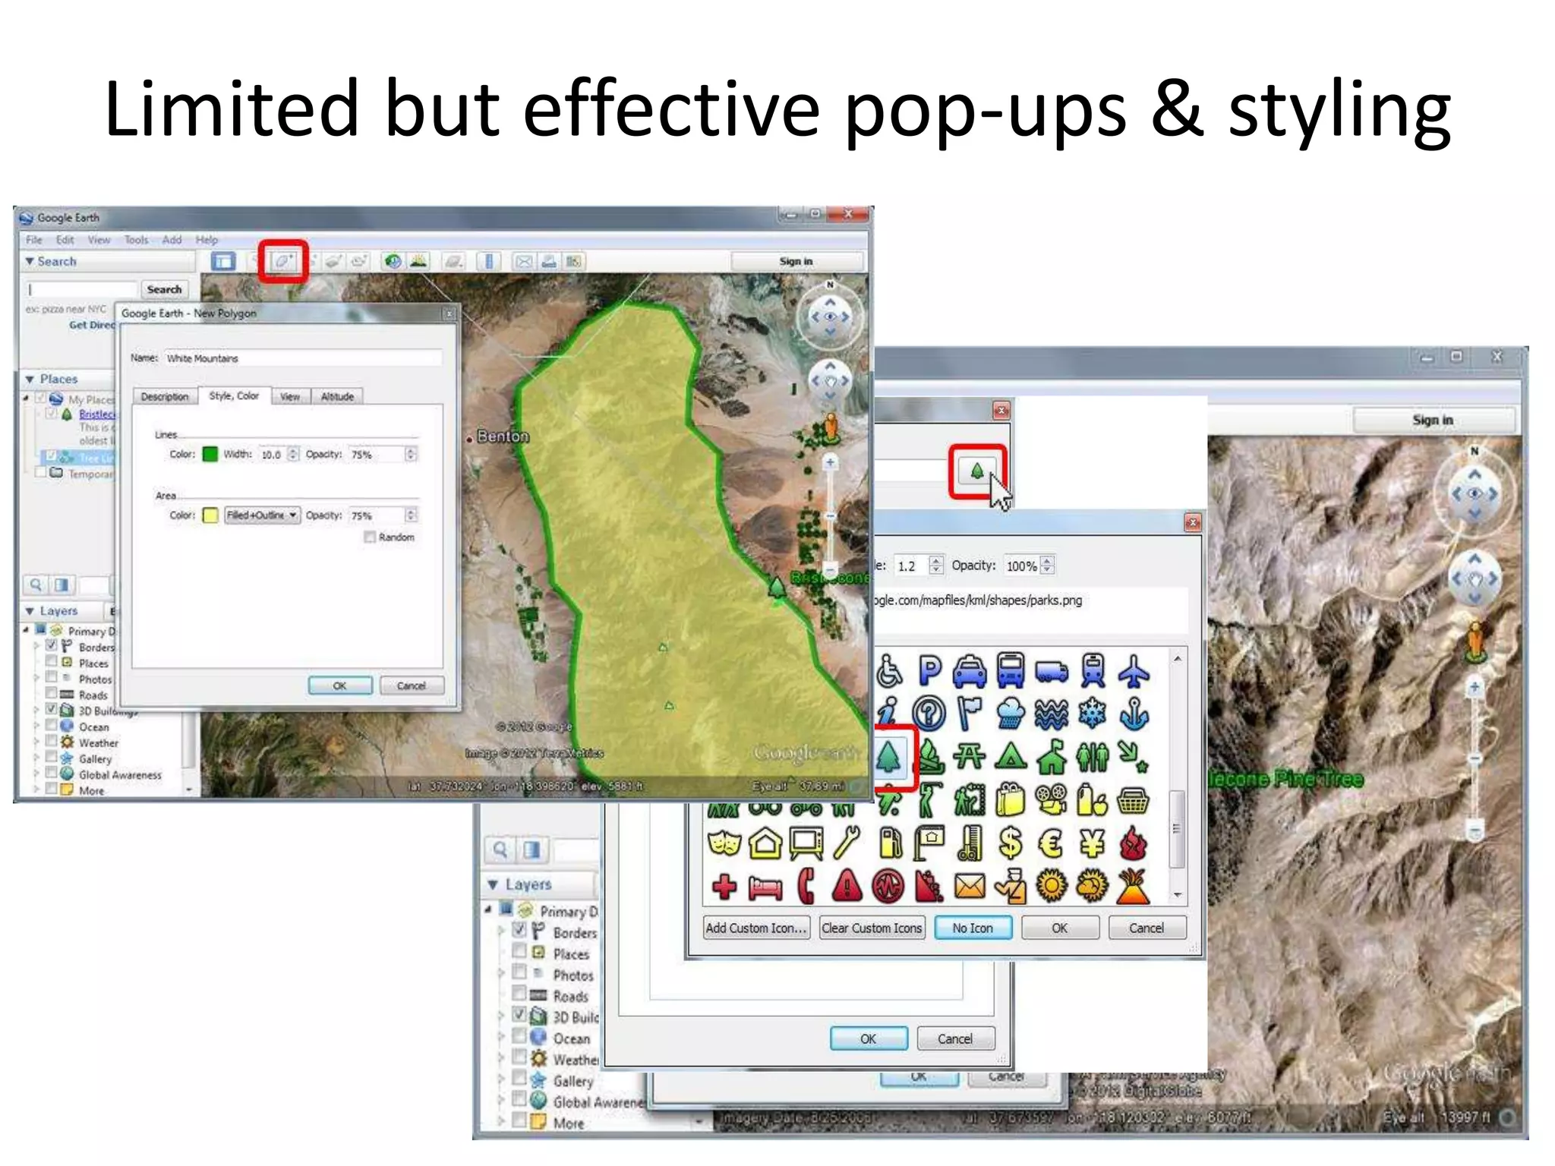Toggle Global Awareness checkbox in New Polygon window

pos(51,773)
